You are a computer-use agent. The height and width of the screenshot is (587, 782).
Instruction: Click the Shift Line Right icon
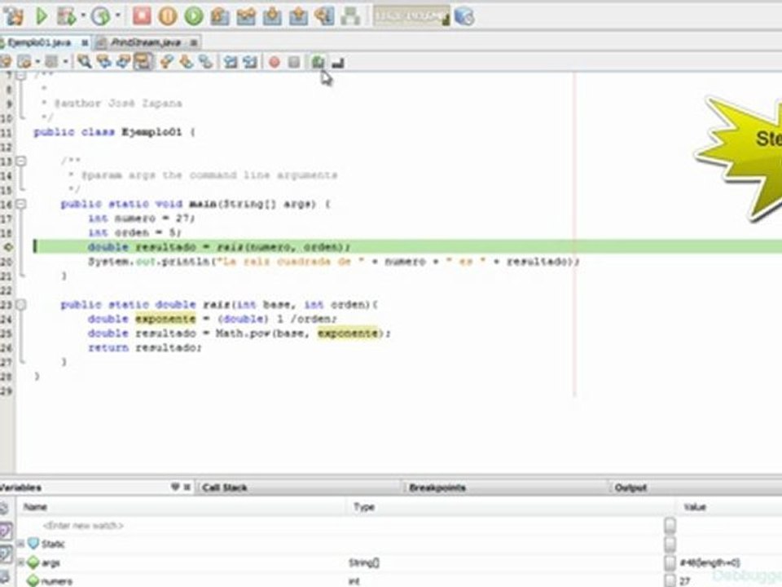point(250,62)
